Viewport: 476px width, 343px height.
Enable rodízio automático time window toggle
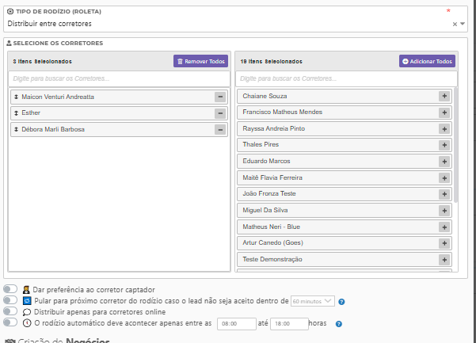10,322
